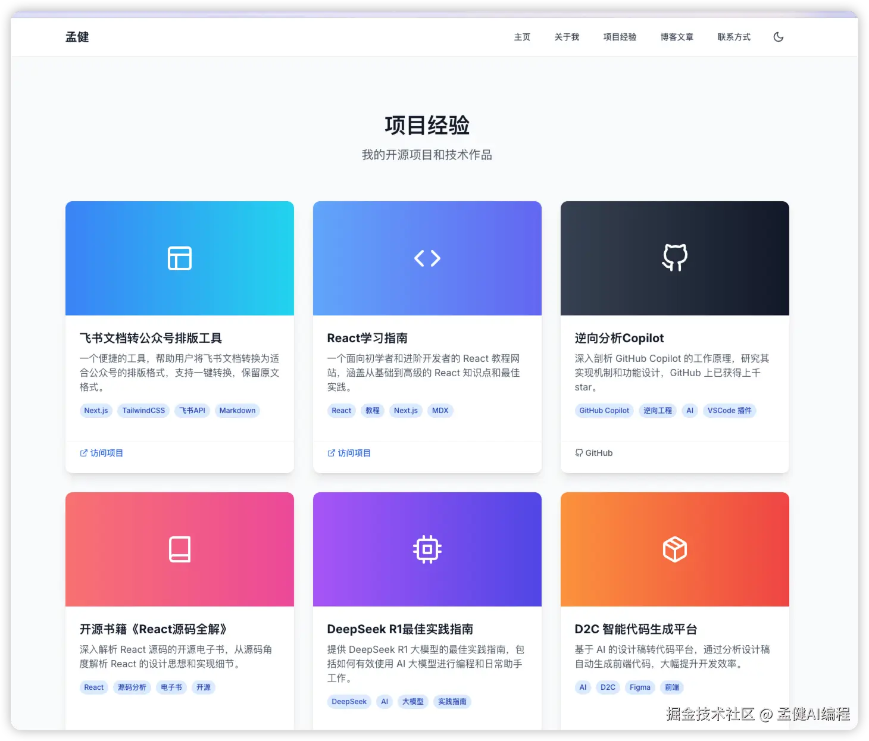
Task: Click the 大模型 tag
Action: pos(413,702)
